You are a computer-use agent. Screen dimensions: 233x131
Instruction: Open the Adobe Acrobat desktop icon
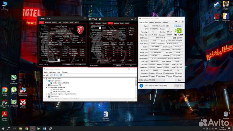tap(5, 116)
